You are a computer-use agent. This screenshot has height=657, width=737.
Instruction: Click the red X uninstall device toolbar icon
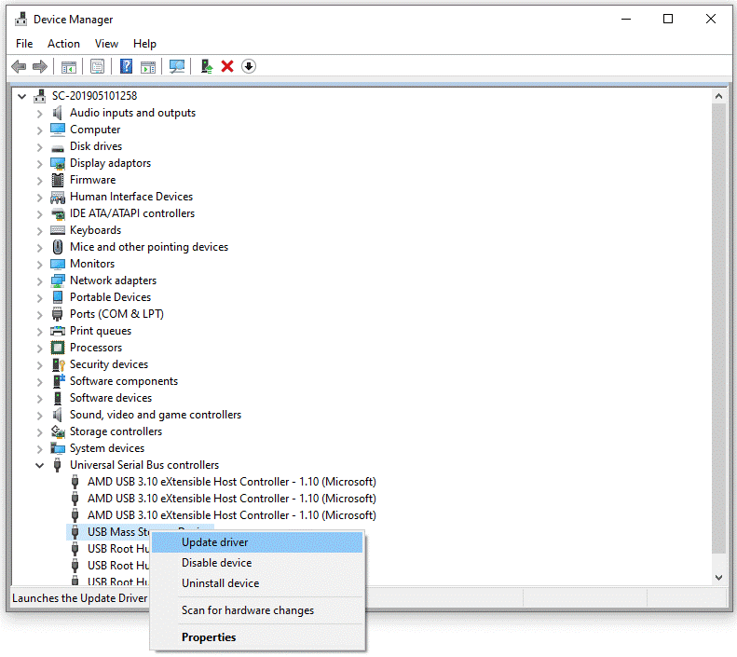point(227,66)
